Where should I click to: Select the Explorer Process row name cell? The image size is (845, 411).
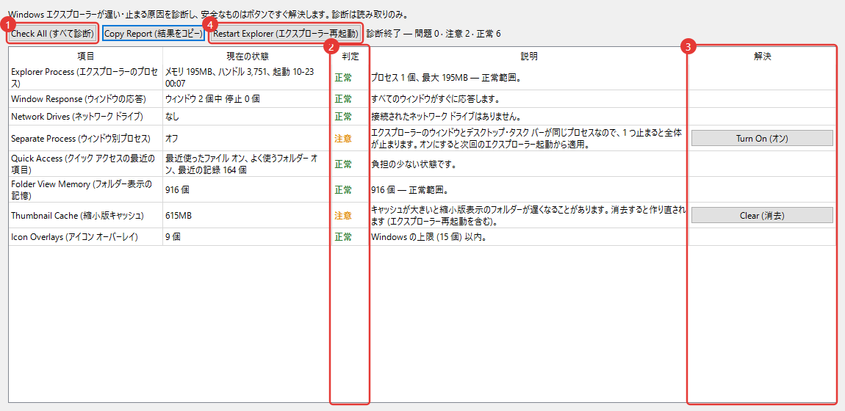[86, 78]
